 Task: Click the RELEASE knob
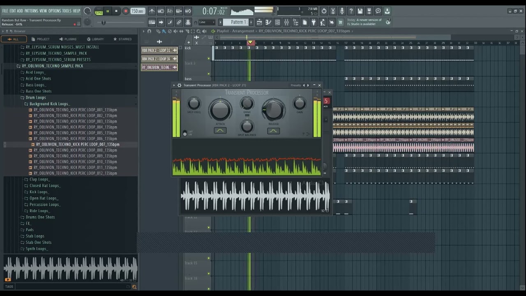[x=273, y=110]
